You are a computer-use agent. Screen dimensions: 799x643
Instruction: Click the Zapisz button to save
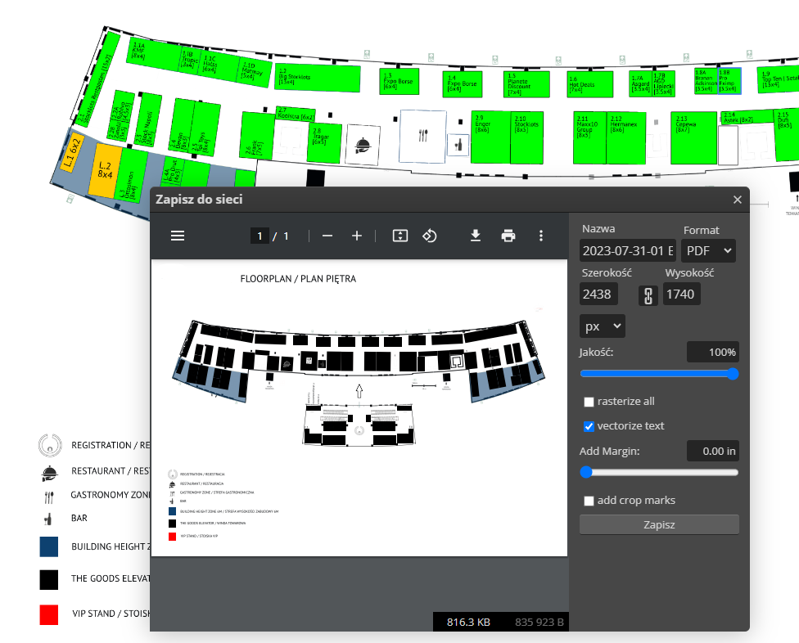coord(658,525)
